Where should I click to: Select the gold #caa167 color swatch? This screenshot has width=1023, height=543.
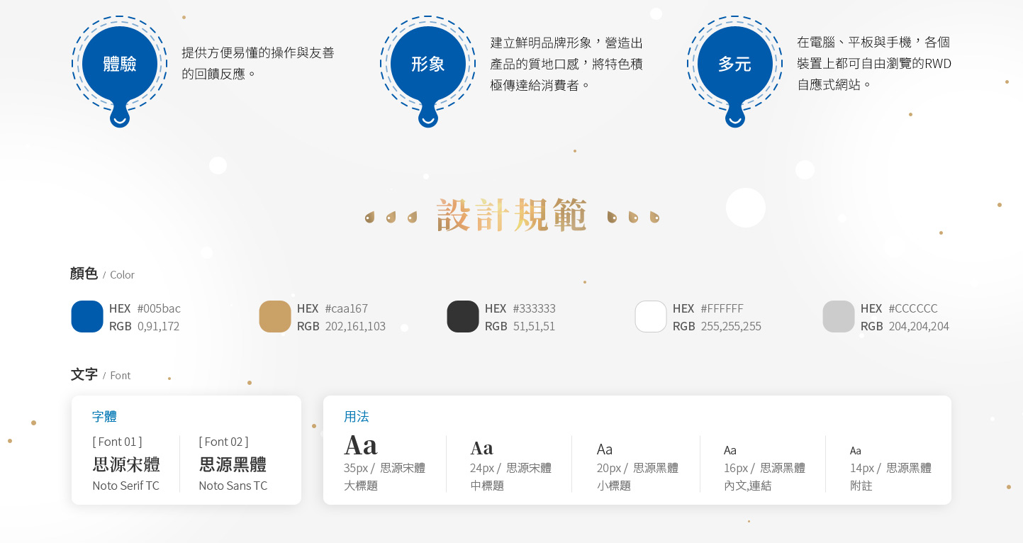tap(275, 317)
